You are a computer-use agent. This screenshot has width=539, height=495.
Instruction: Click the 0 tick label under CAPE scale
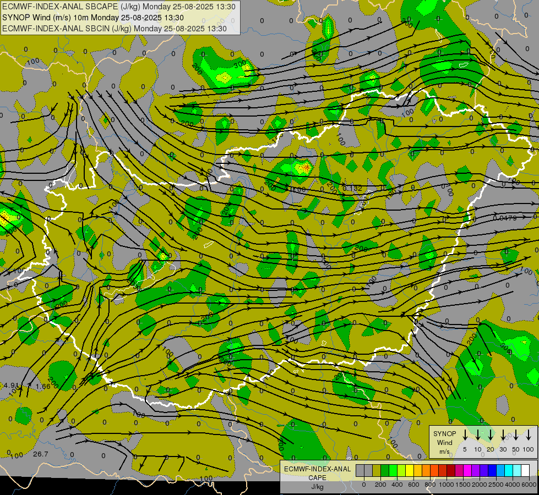click(x=364, y=485)
